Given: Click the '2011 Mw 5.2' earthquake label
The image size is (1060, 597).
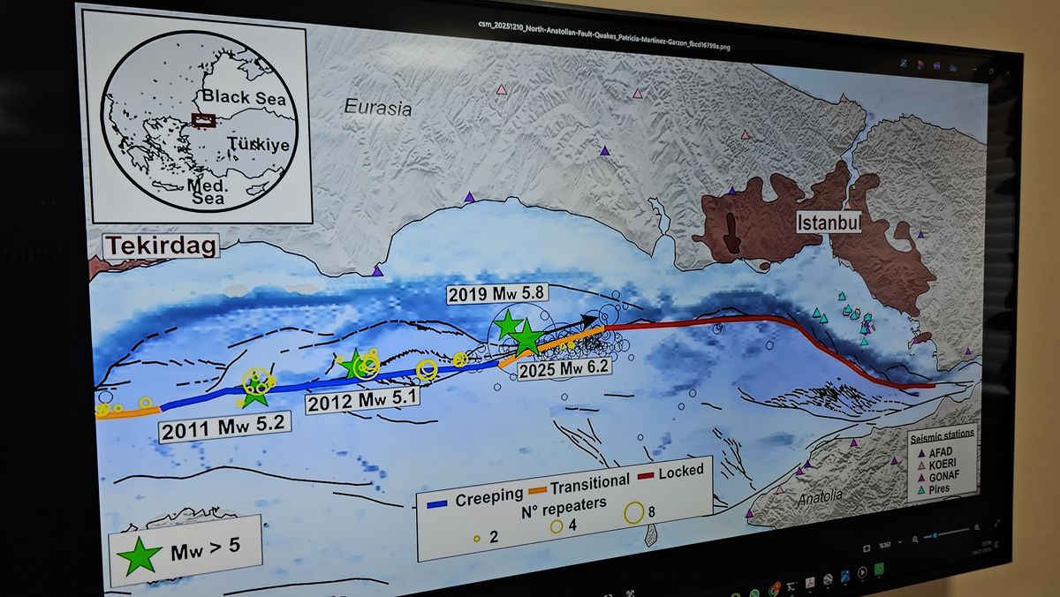Looking at the screenshot, I should pyautogui.click(x=224, y=428).
